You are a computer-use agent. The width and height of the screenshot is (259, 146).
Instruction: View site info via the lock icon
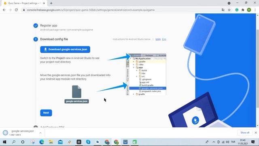(x=24, y=10)
